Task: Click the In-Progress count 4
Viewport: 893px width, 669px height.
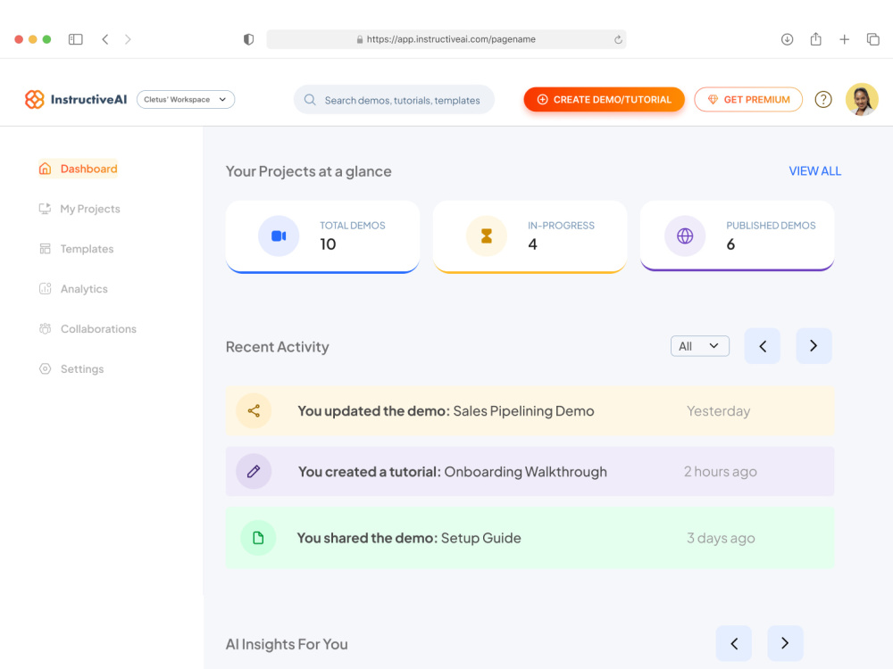Action: (532, 244)
